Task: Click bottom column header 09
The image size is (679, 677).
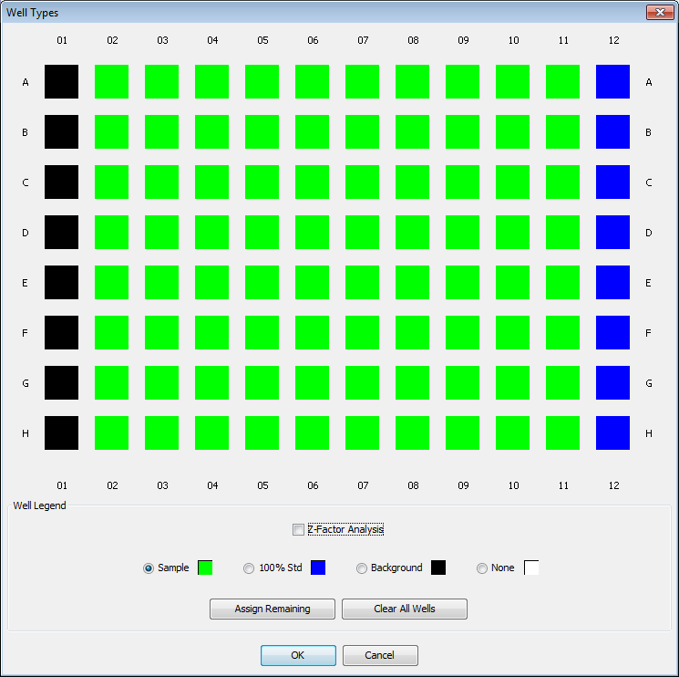Action: [x=463, y=485]
